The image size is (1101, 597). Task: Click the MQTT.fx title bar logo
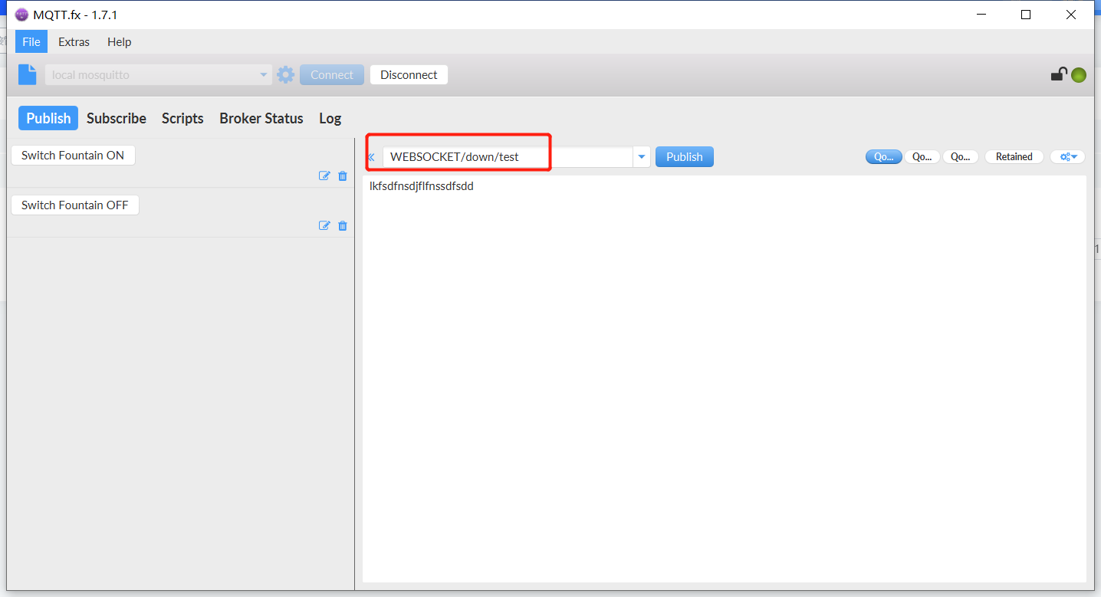point(21,15)
